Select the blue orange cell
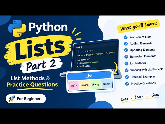165x124 pixels. (106, 84)
